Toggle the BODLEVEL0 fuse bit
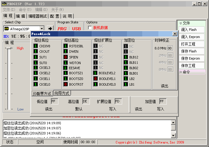The width and height of the screenshot is (209, 147). click(96, 84)
